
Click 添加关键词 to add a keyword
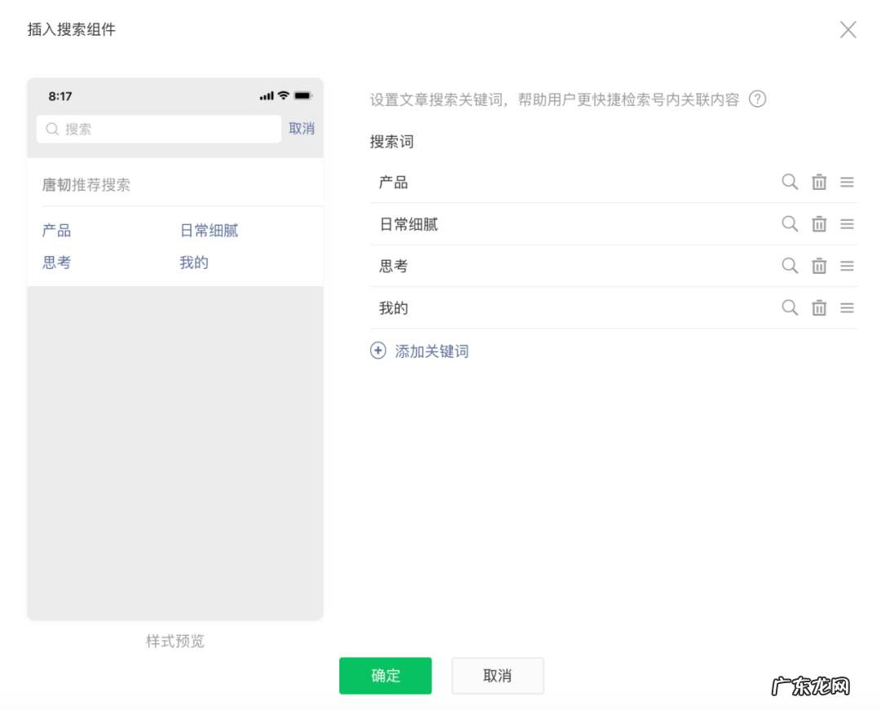pyautogui.click(x=430, y=351)
